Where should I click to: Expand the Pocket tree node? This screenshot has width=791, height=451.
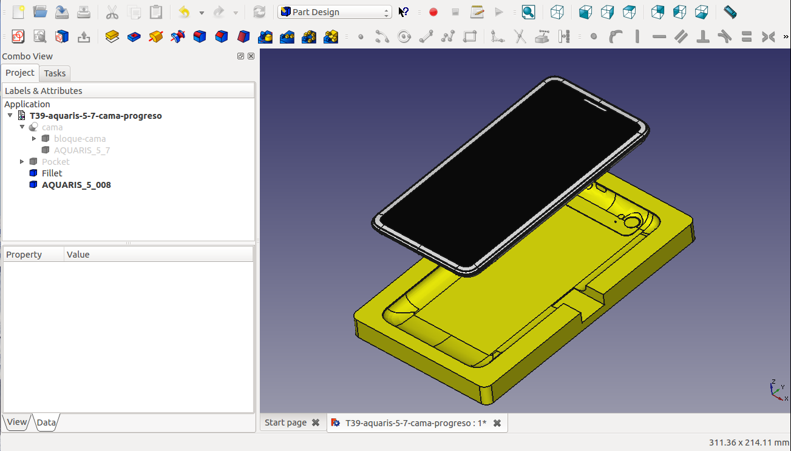point(22,162)
